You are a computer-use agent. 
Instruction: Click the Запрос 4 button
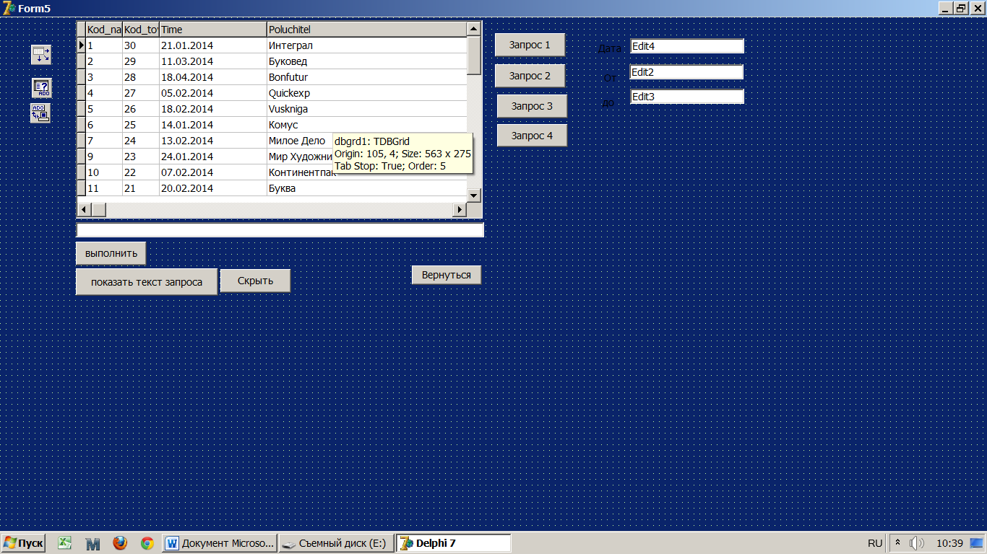532,136
